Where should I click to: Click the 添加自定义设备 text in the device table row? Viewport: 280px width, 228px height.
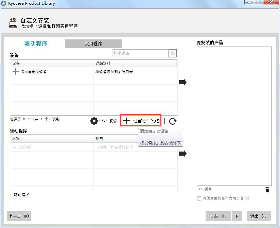(x=33, y=72)
